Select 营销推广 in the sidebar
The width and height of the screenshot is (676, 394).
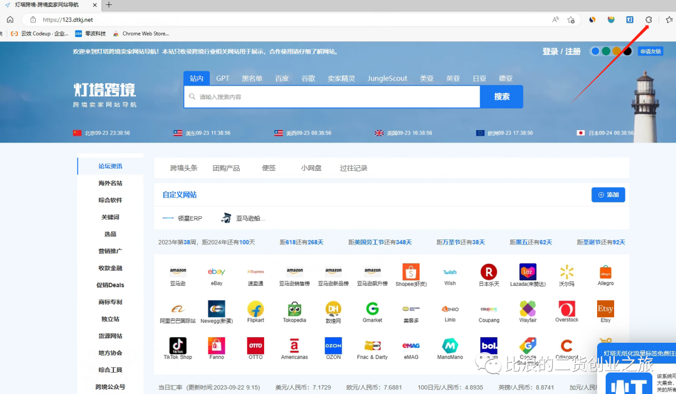coord(110,251)
